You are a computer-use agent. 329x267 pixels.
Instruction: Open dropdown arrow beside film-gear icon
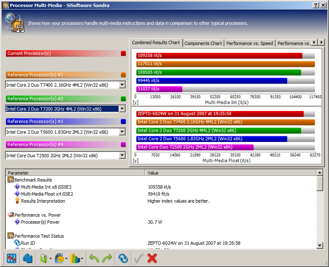pos(66,259)
